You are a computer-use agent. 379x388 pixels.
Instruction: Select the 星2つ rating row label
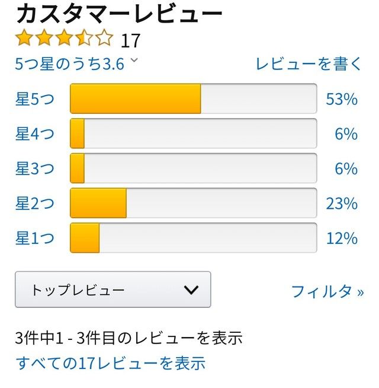(x=35, y=203)
